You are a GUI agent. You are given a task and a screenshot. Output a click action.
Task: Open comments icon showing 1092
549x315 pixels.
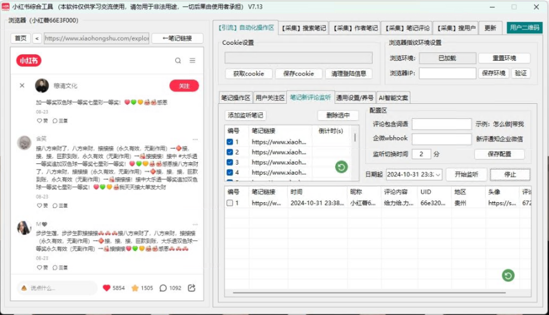pos(163,288)
